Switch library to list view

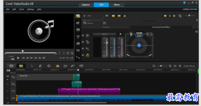[170, 16]
